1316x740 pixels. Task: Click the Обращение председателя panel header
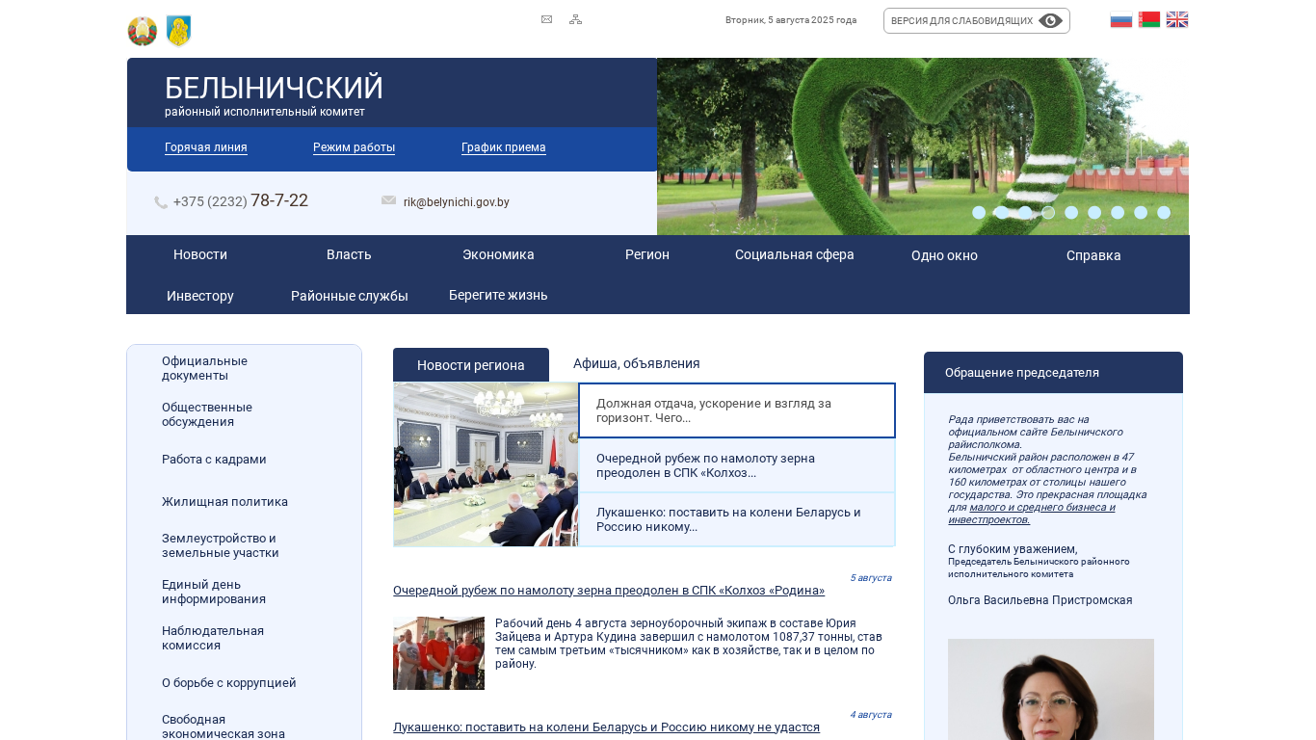[1053, 373]
